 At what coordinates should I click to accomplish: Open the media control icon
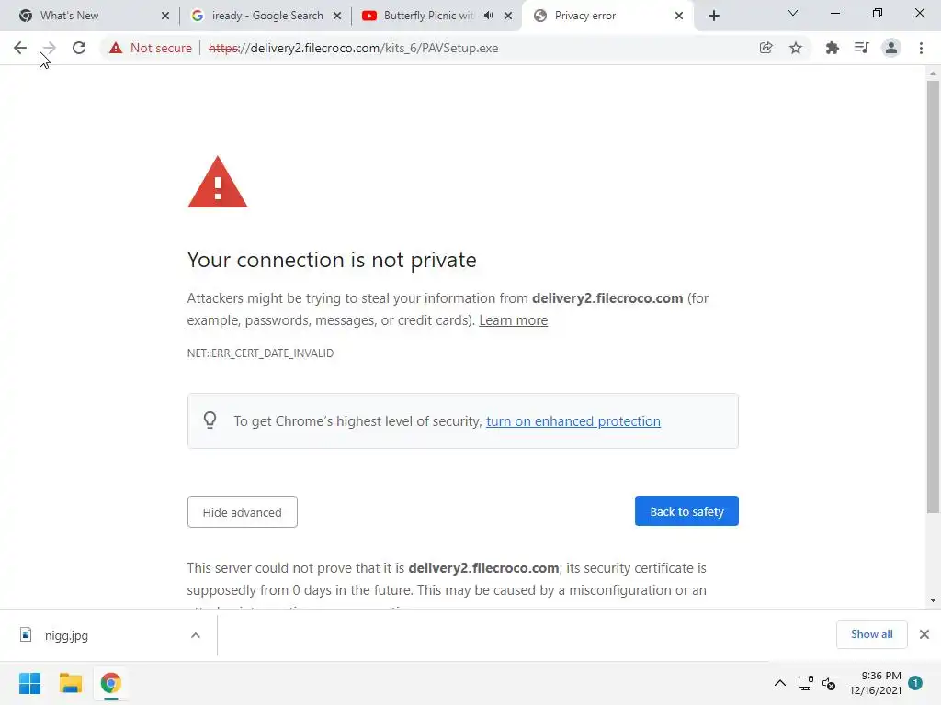[x=861, y=48]
